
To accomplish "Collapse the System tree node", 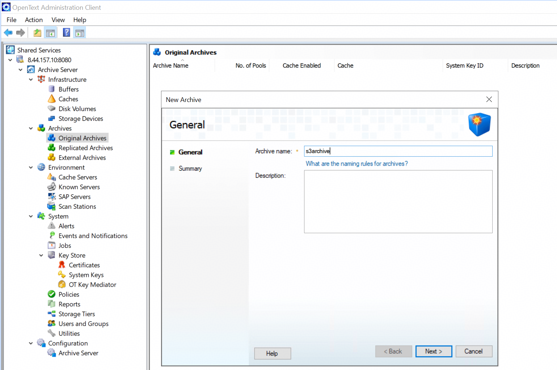I will [x=31, y=216].
